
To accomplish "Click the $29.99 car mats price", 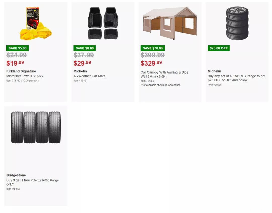I will pos(82,63).
